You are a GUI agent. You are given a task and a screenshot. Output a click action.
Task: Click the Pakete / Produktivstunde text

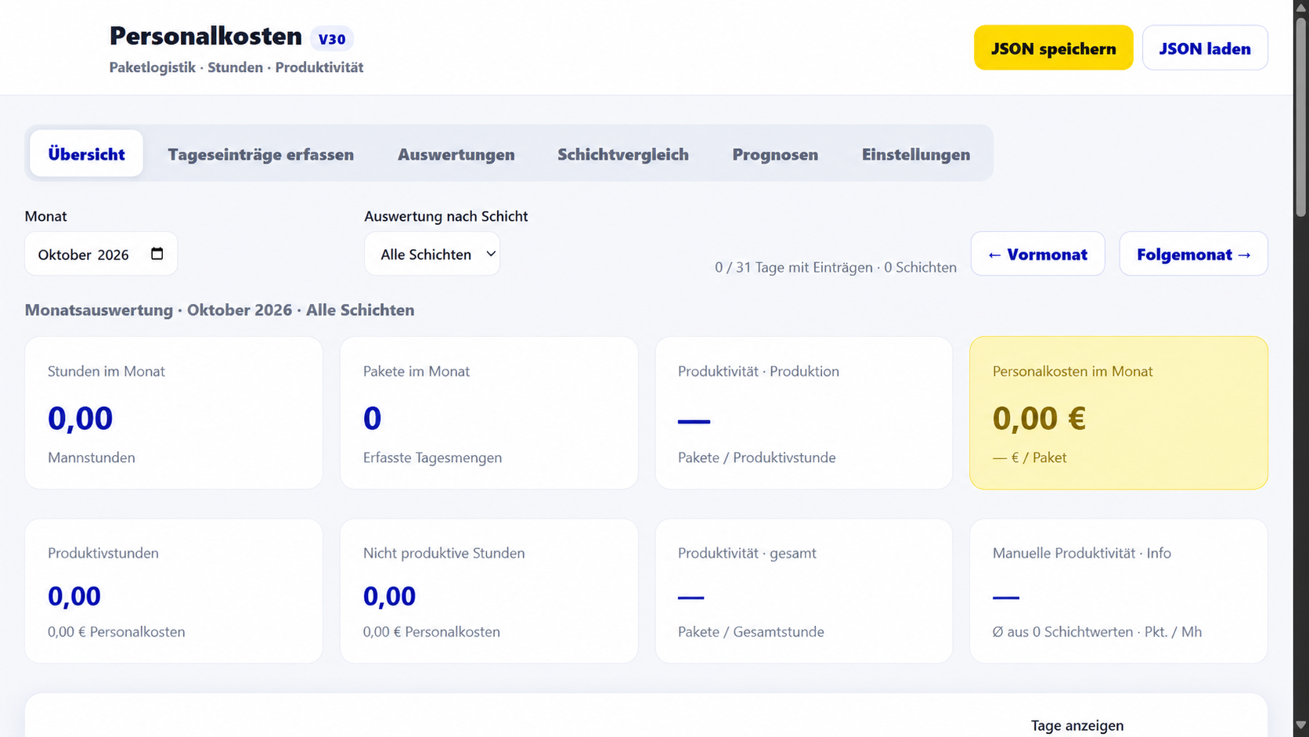(757, 457)
